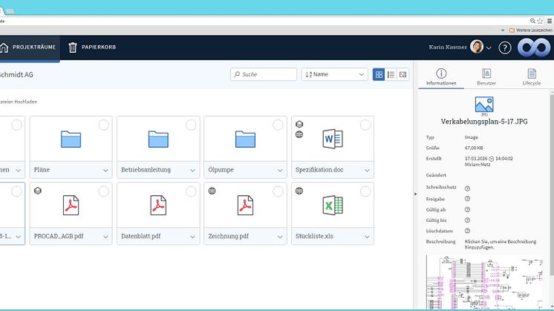
Task: Select the Spezifikation.doc checkbox
Action: (365, 125)
